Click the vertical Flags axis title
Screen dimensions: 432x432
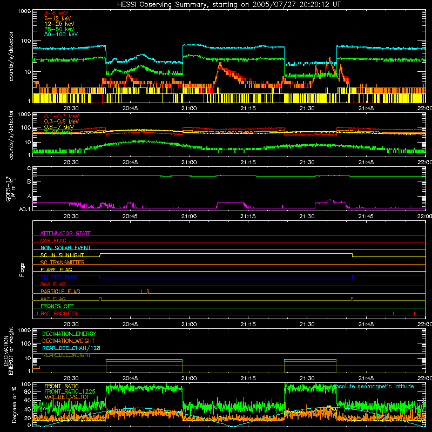[x=22, y=269]
